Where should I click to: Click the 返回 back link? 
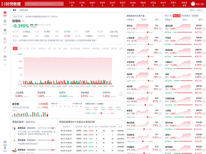click(200, 10)
